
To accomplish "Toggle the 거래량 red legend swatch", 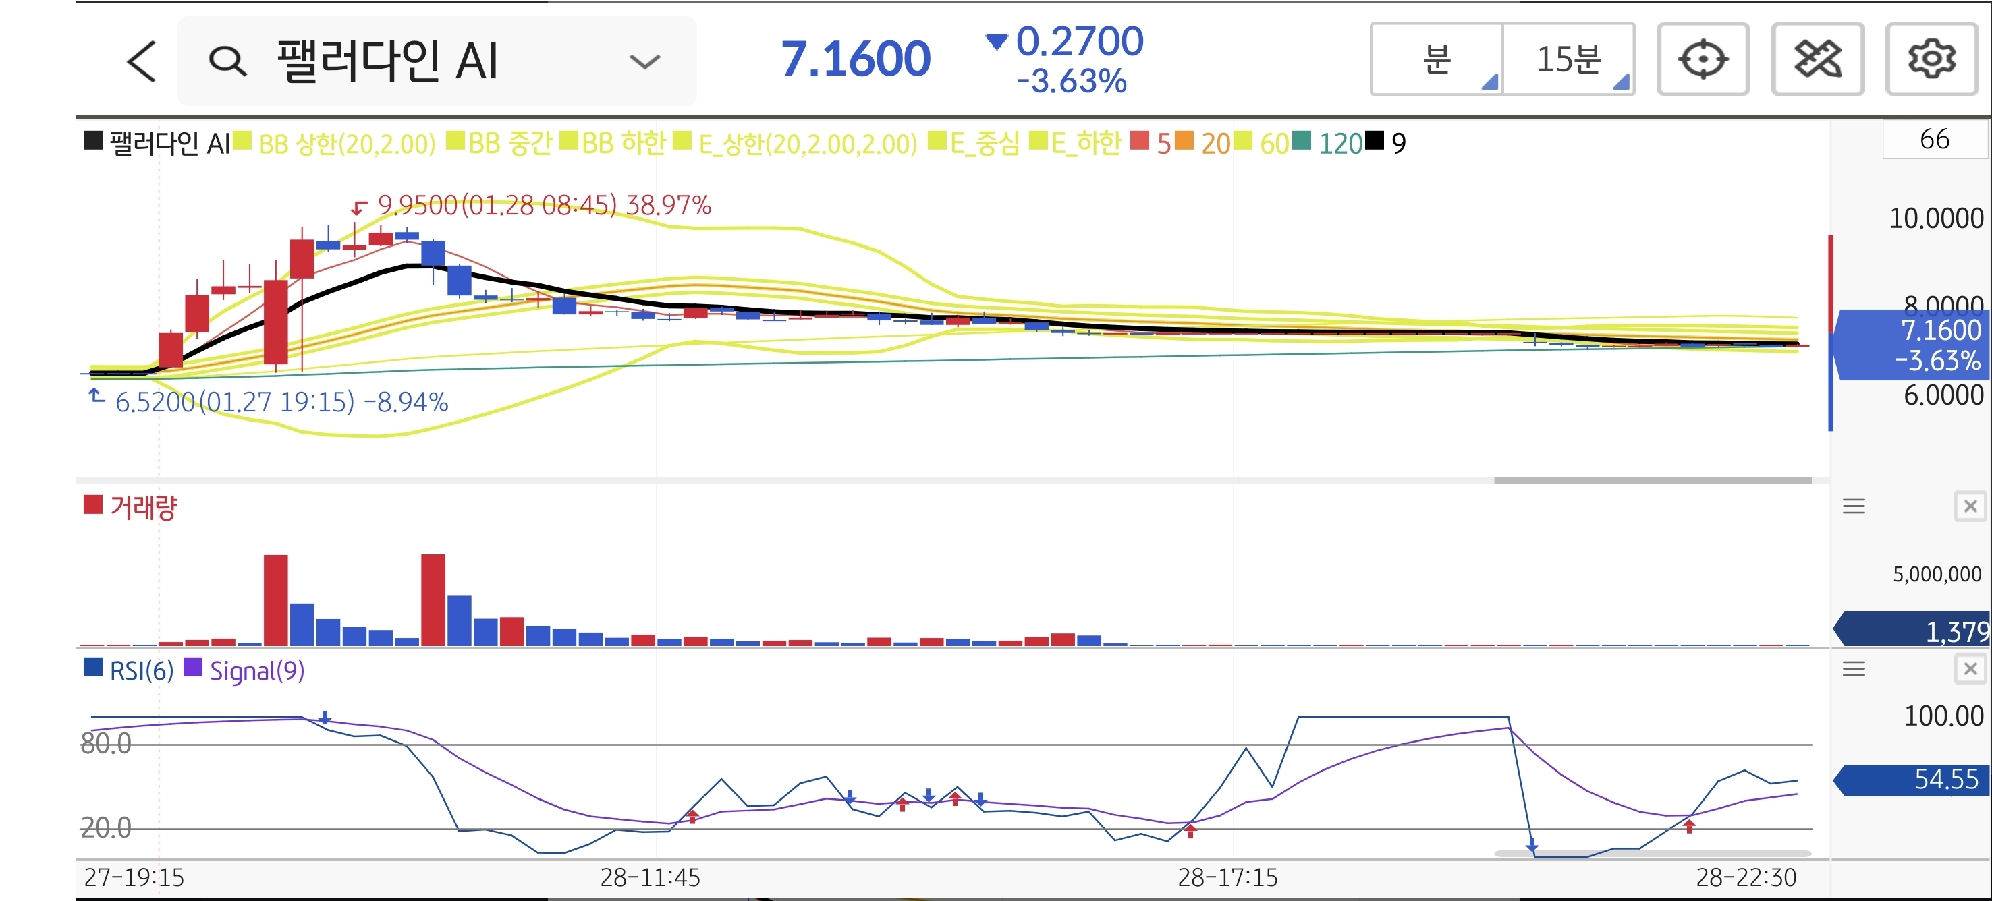I will point(93,505).
